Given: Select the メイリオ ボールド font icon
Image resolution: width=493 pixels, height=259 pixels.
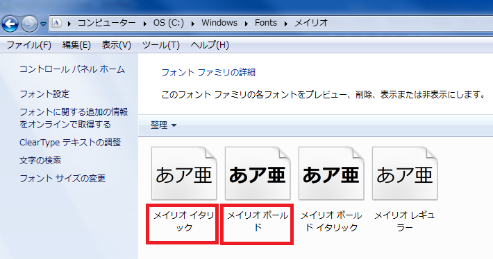Looking at the screenshot, I should pyautogui.click(x=258, y=173).
